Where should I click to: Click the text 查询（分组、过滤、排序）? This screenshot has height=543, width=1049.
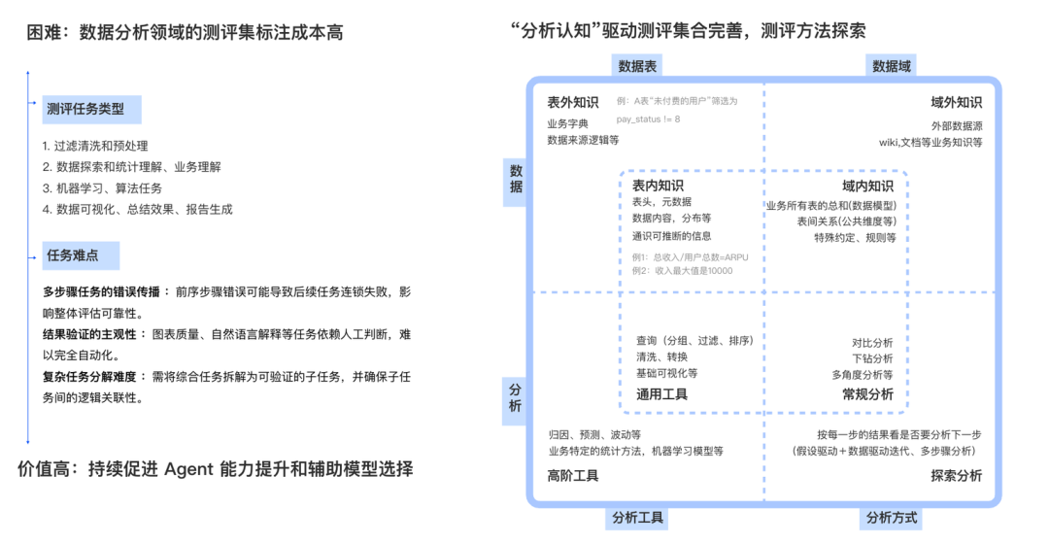click(x=695, y=341)
